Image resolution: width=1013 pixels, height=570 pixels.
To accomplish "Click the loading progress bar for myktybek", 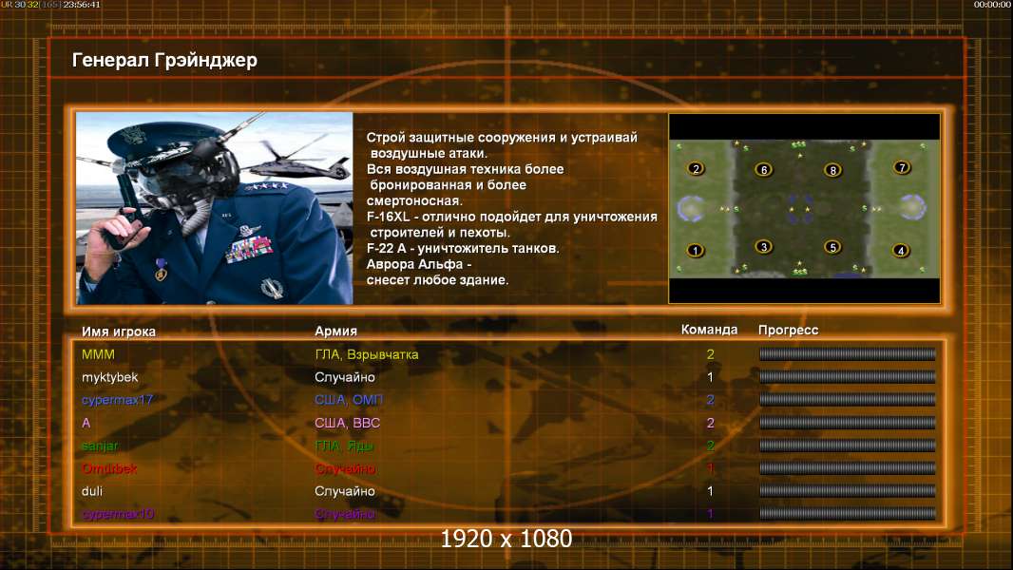I will pos(847,377).
